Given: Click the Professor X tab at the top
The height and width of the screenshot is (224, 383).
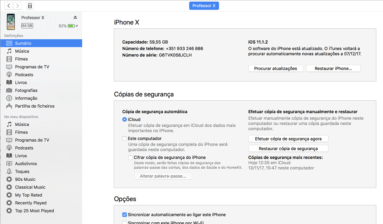Looking at the screenshot, I should pos(204,6).
